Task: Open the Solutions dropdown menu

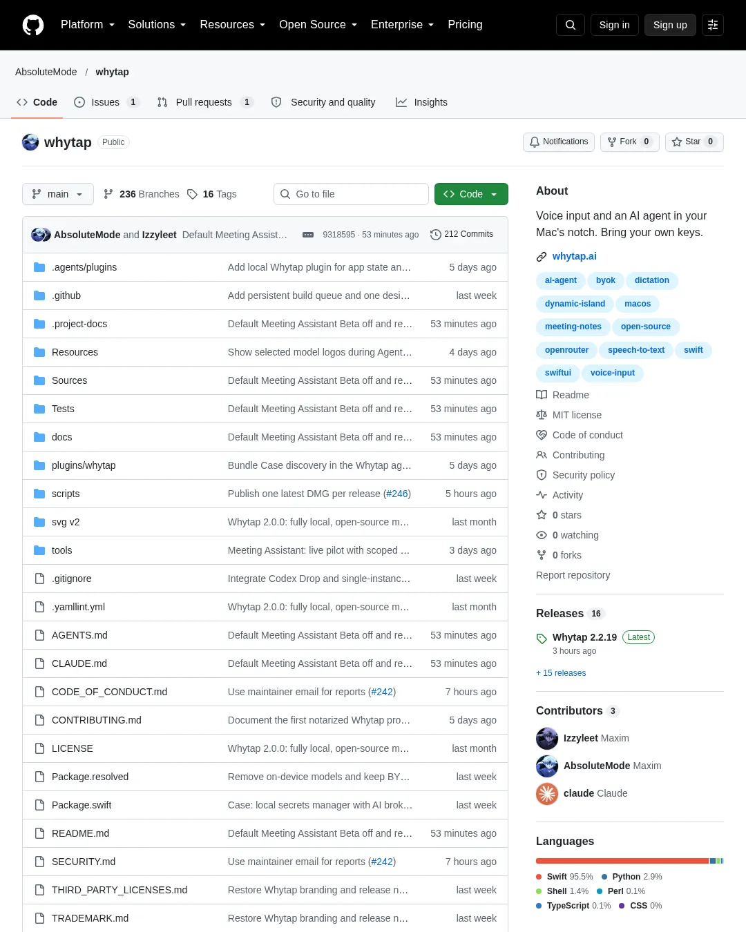Action: pyautogui.click(x=157, y=25)
